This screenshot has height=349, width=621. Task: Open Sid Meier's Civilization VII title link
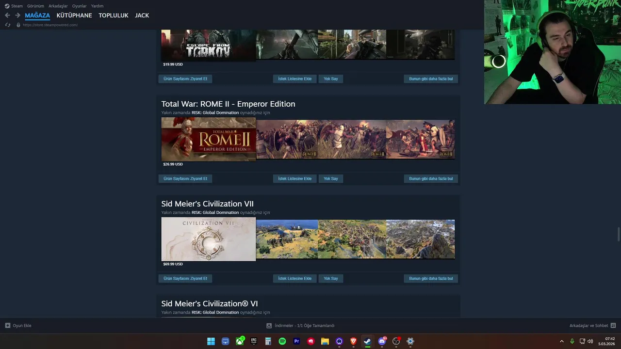tap(207, 204)
